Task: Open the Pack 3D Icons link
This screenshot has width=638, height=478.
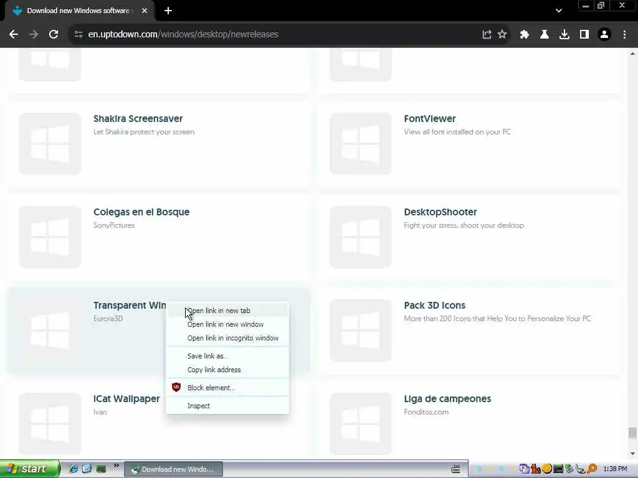Action: [x=434, y=306]
